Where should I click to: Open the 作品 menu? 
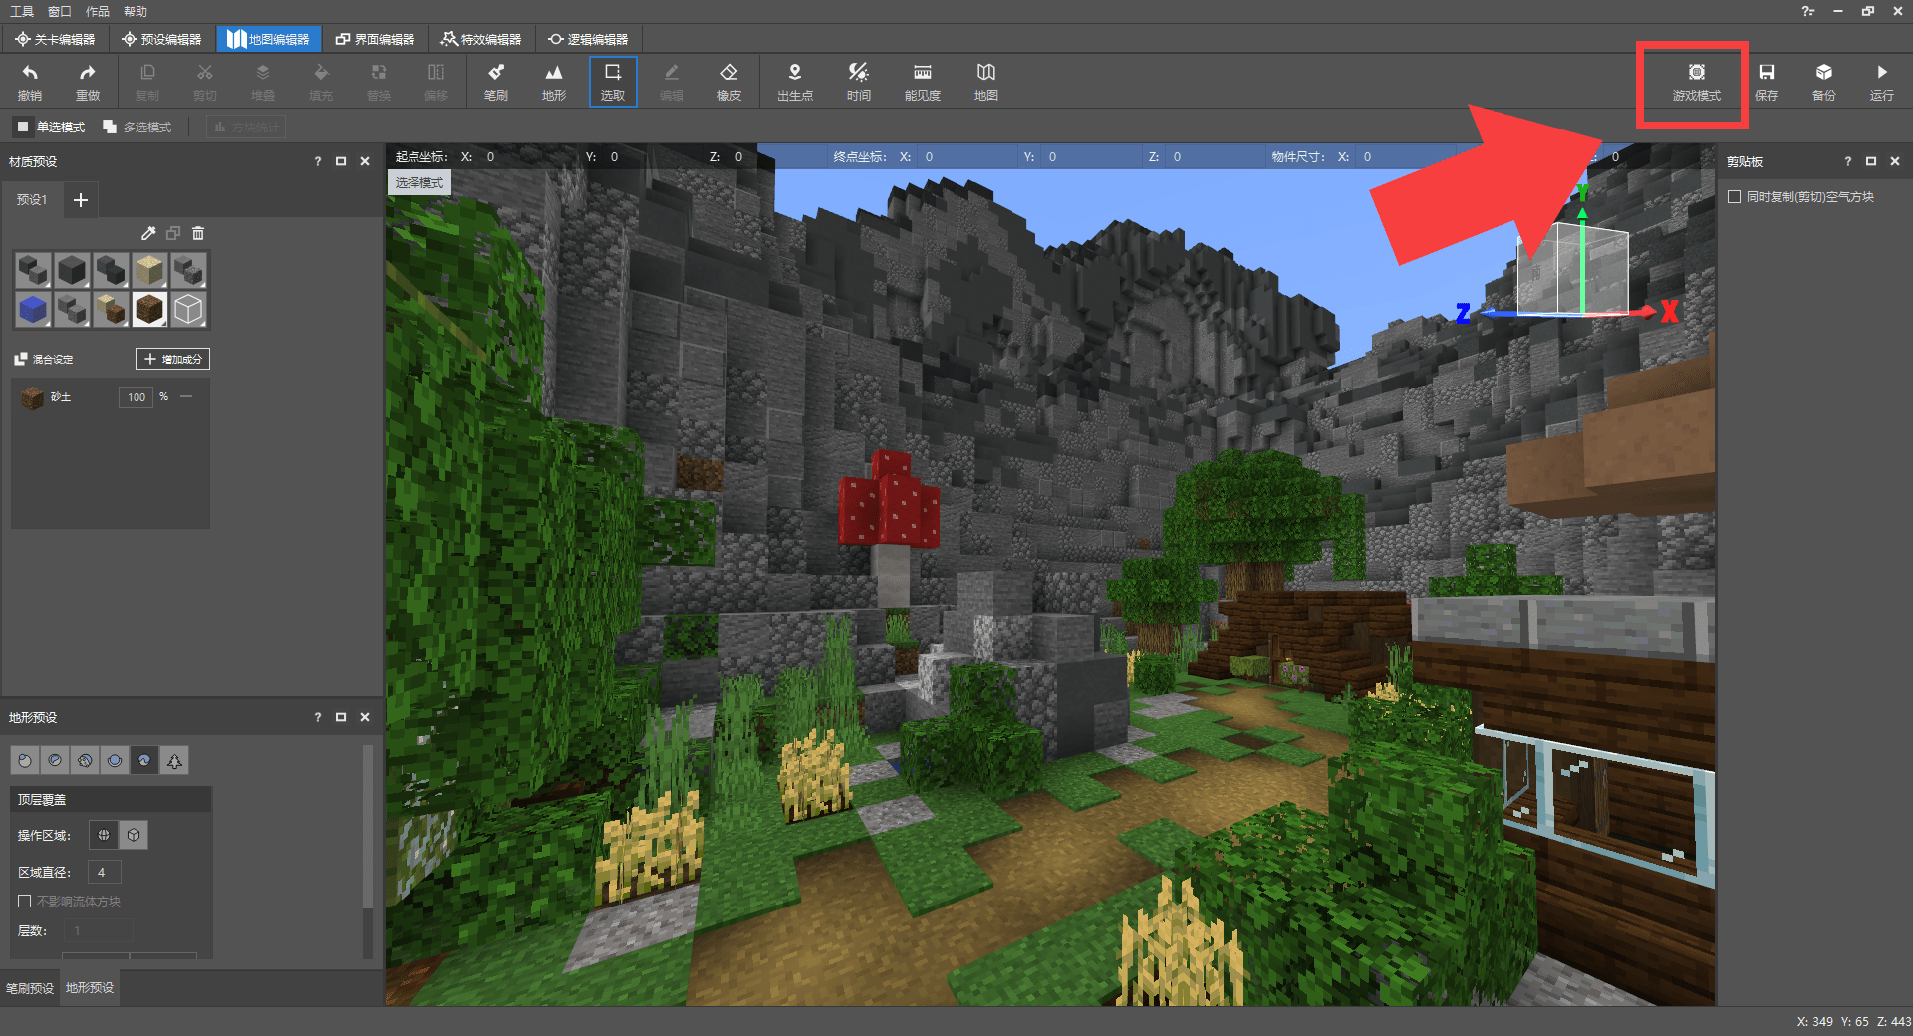(x=98, y=12)
